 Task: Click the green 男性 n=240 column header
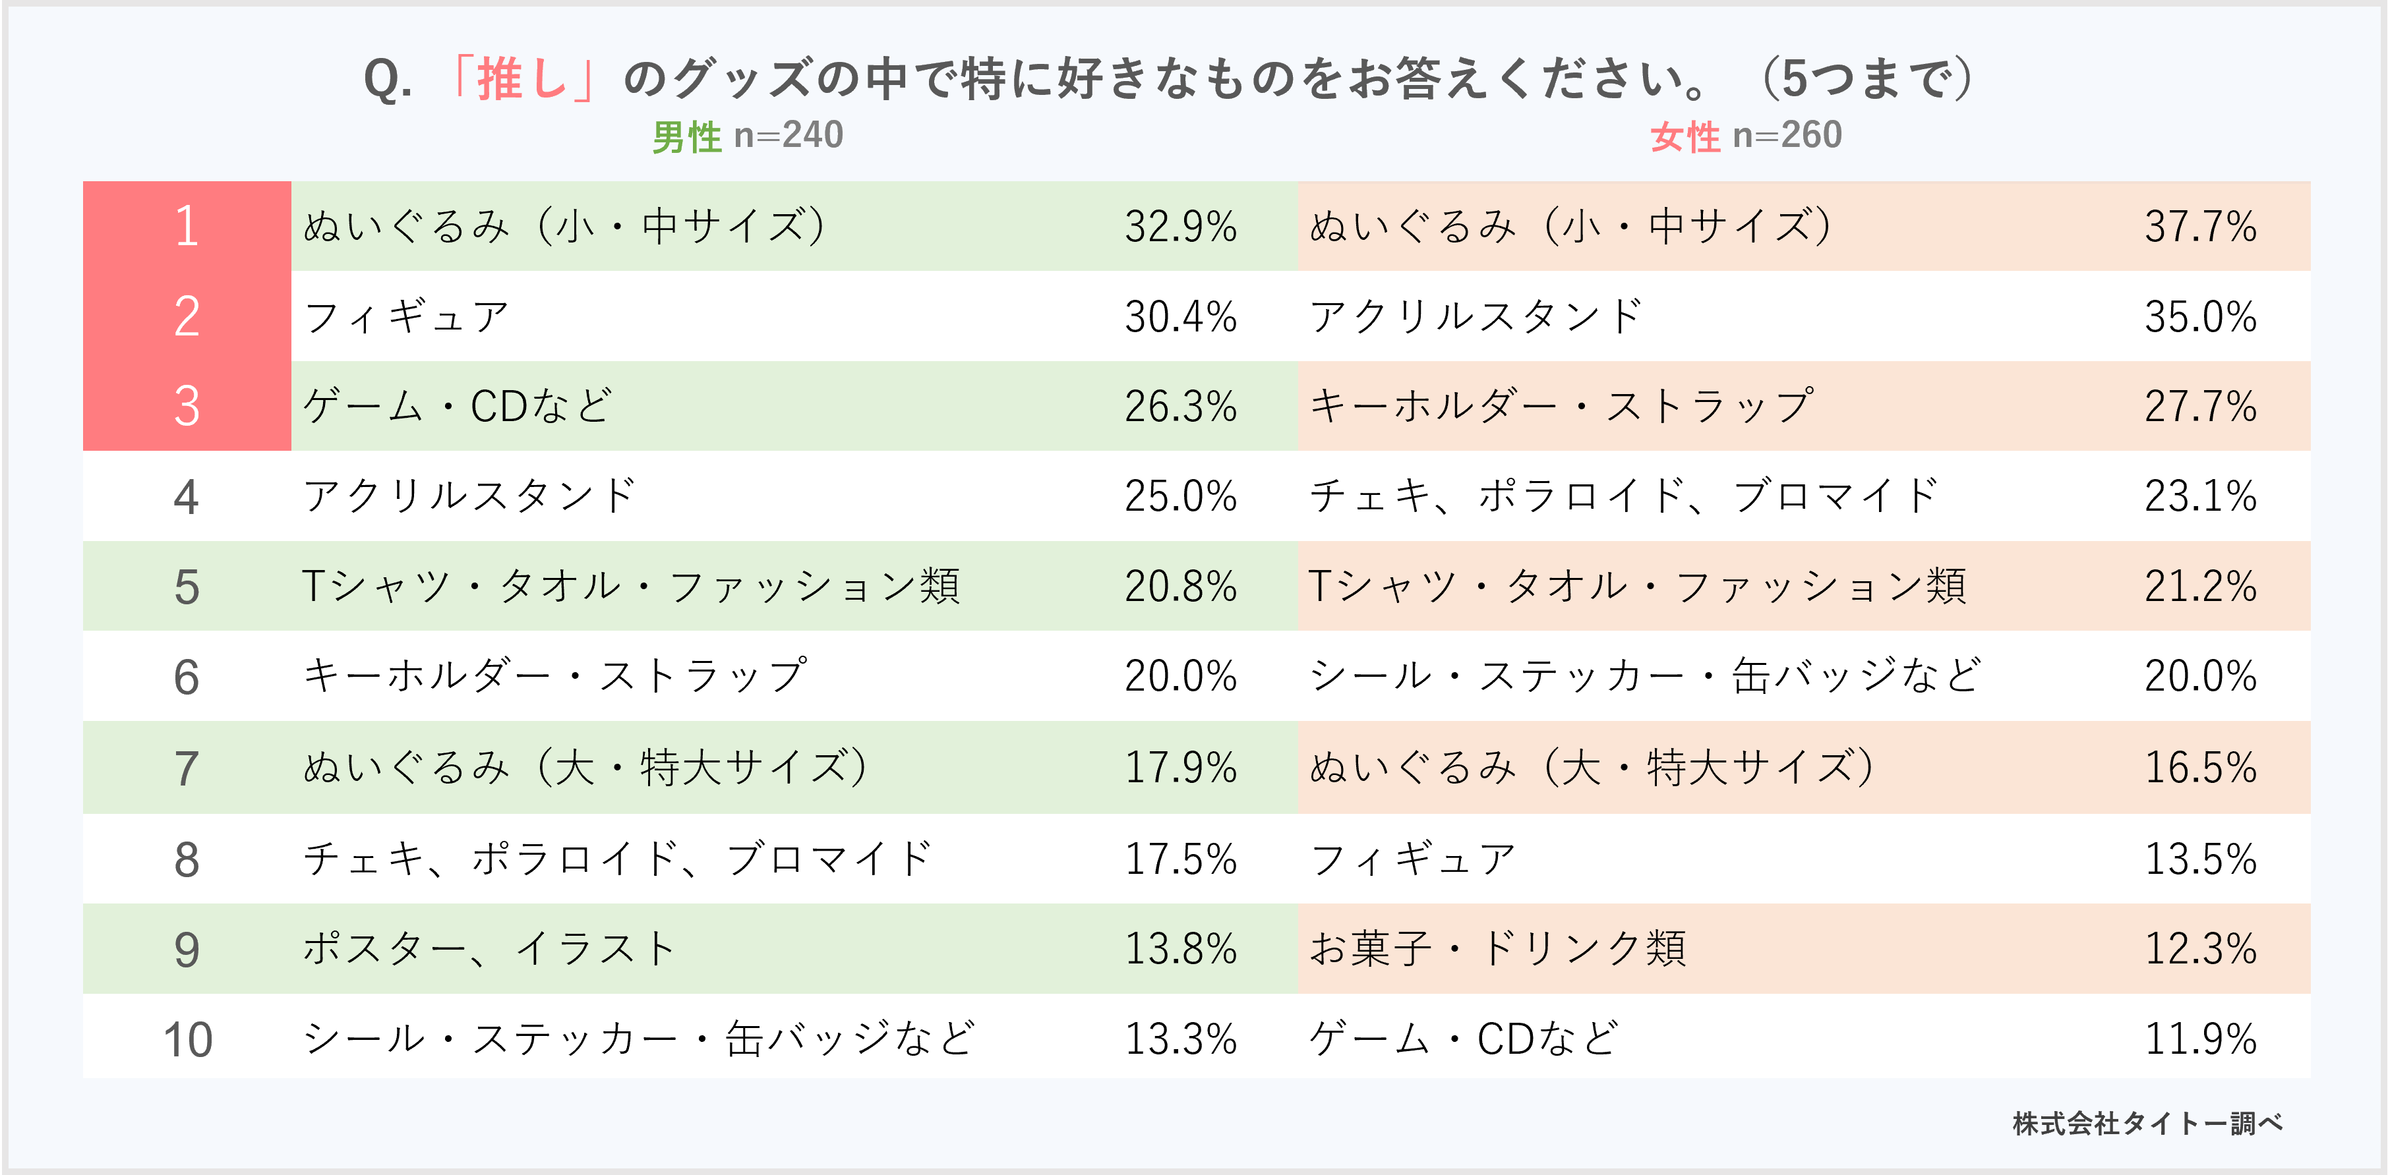[747, 136]
